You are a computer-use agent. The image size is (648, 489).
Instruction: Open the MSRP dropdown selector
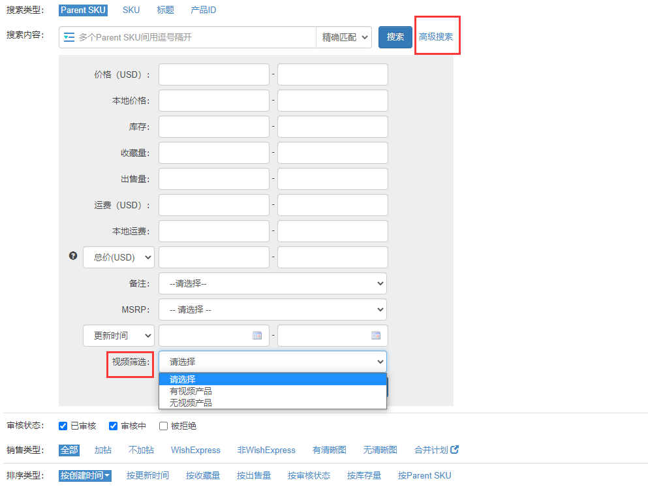[272, 309]
